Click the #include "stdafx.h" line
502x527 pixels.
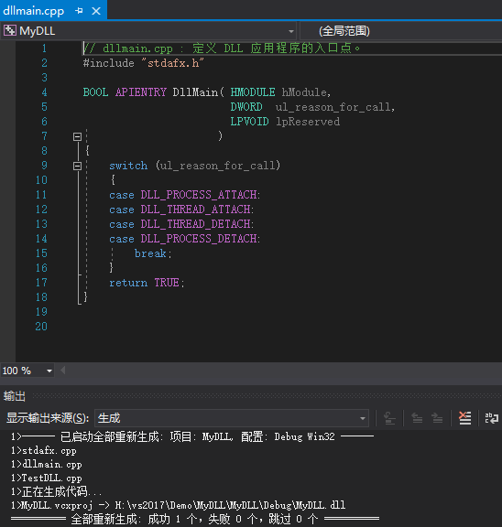pyautogui.click(x=144, y=63)
